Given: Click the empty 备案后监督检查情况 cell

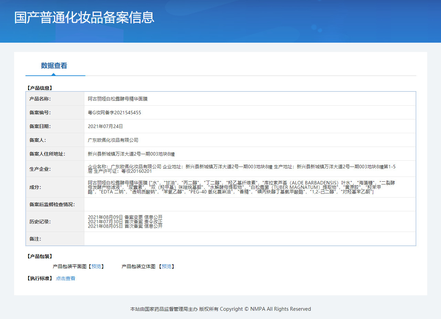Looking at the screenshot, I should coord(250,204).
